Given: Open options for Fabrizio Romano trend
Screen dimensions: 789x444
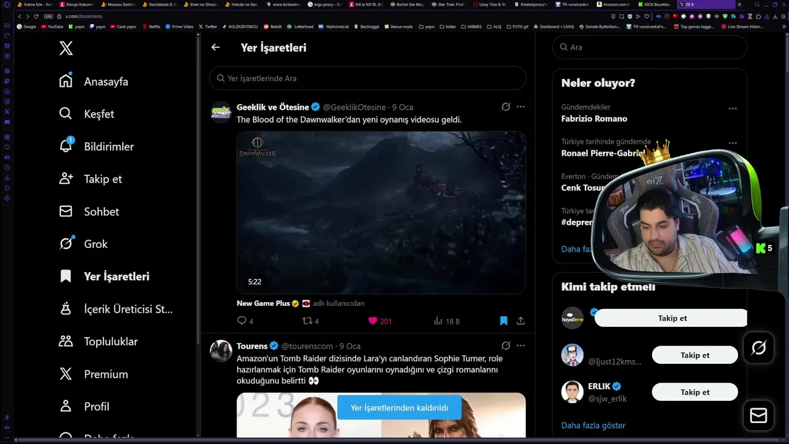Looking at the screenshot, I should [733, 108].
